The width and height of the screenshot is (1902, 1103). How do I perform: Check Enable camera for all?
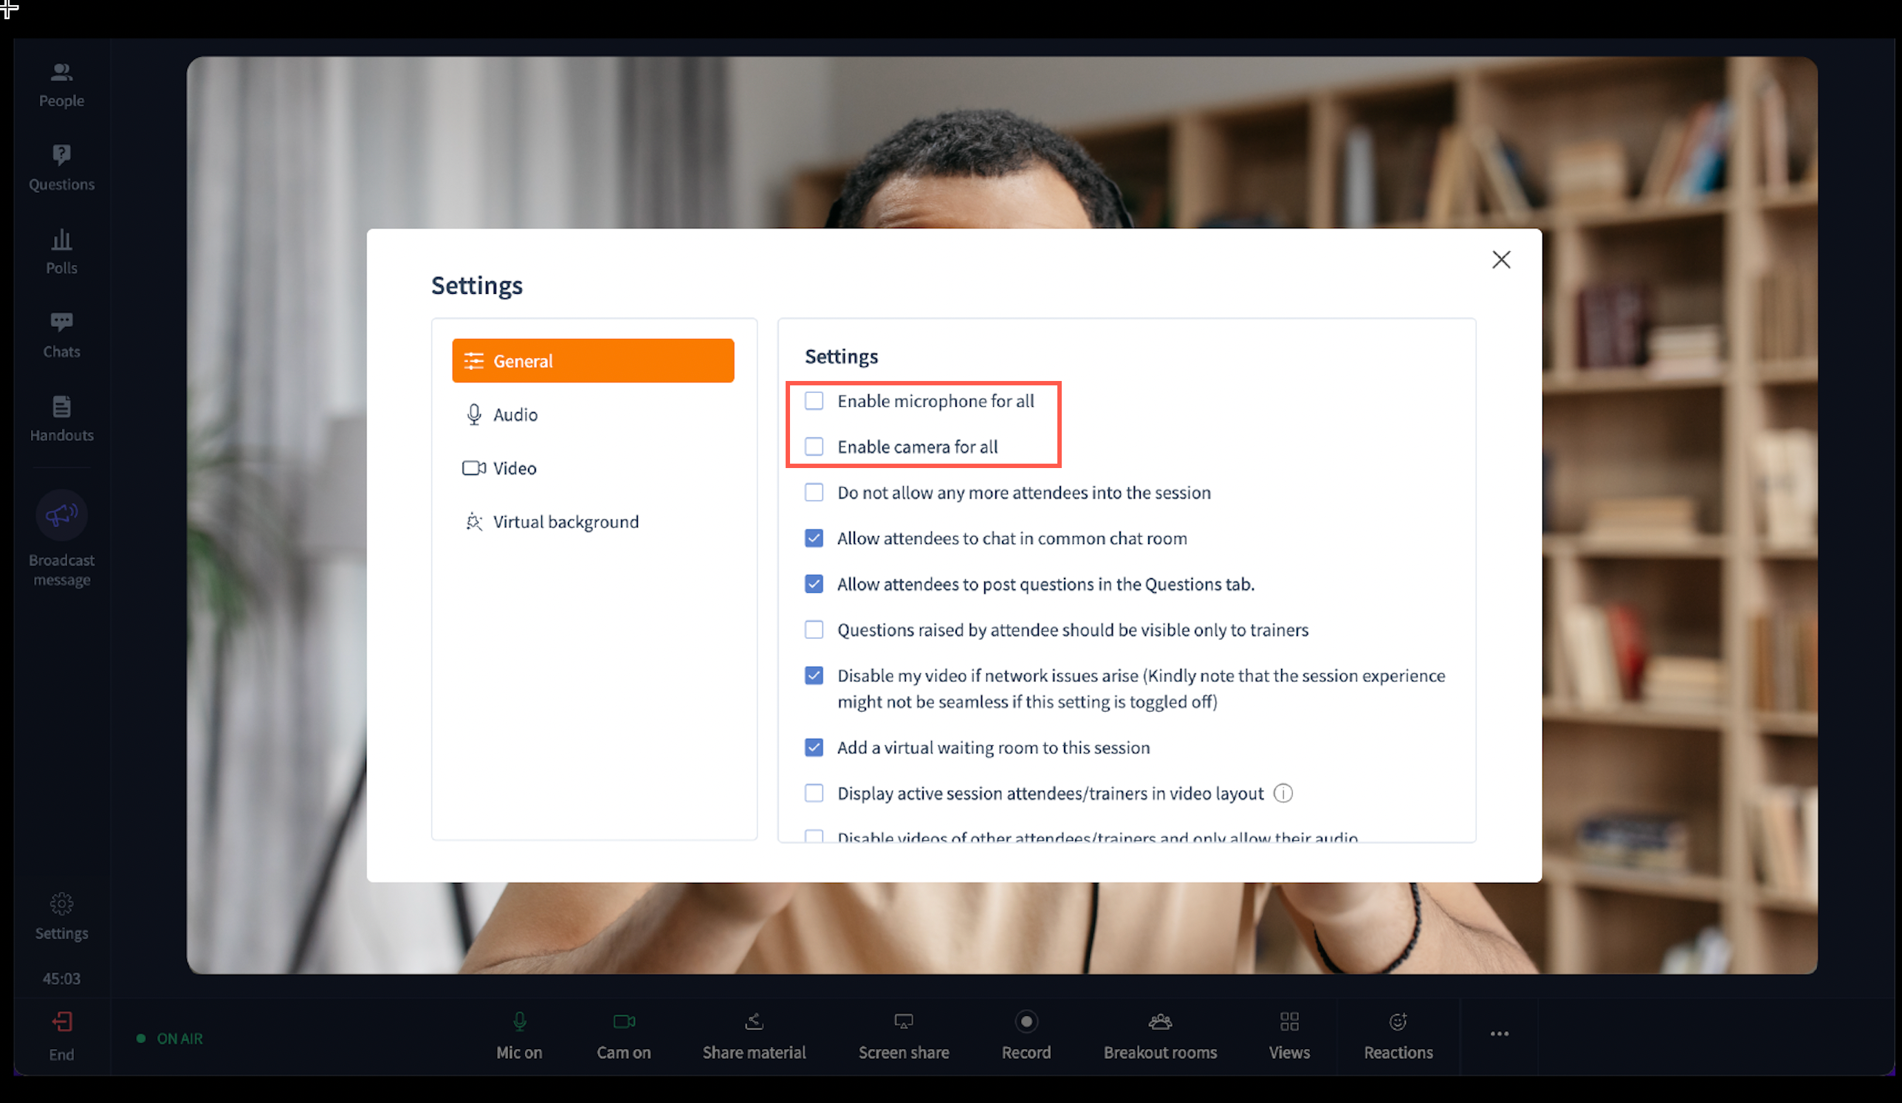tap(814, 447)
